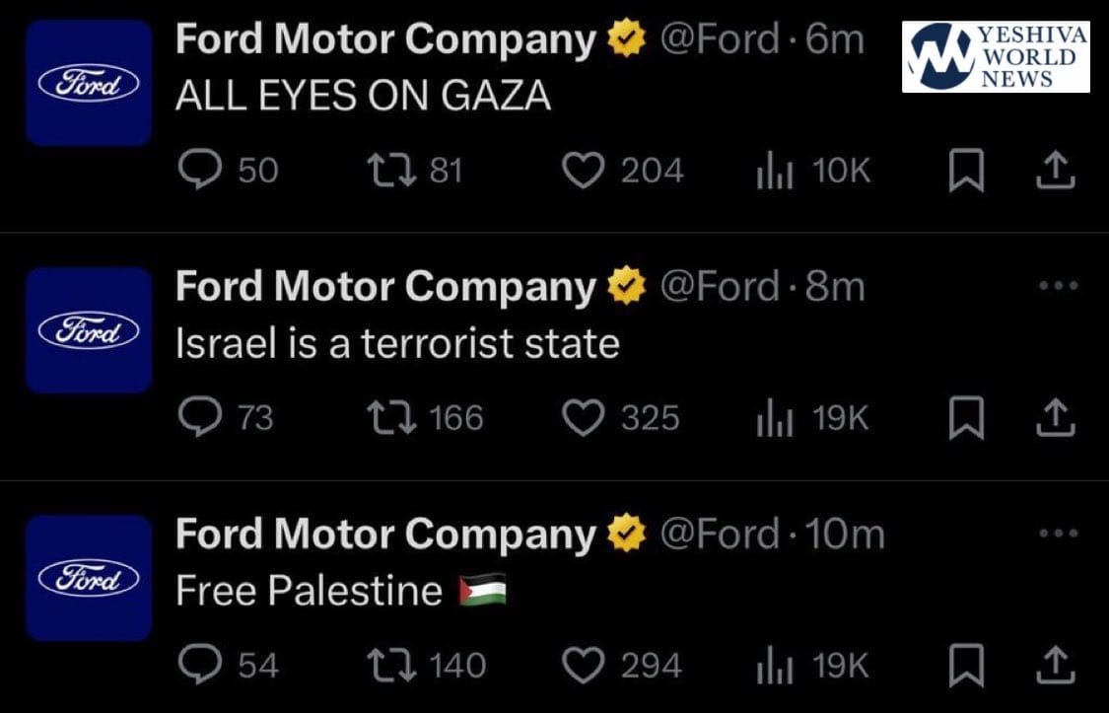The image size is (1109, 713).
Task: Like the "Free Palestine" tweet
Action: [x=582, y=666]
